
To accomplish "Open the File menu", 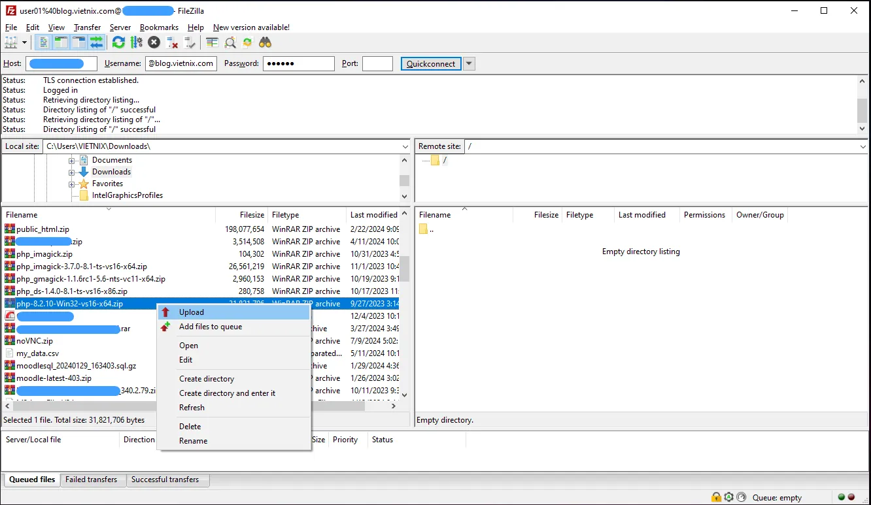I will tap(11, 27).
